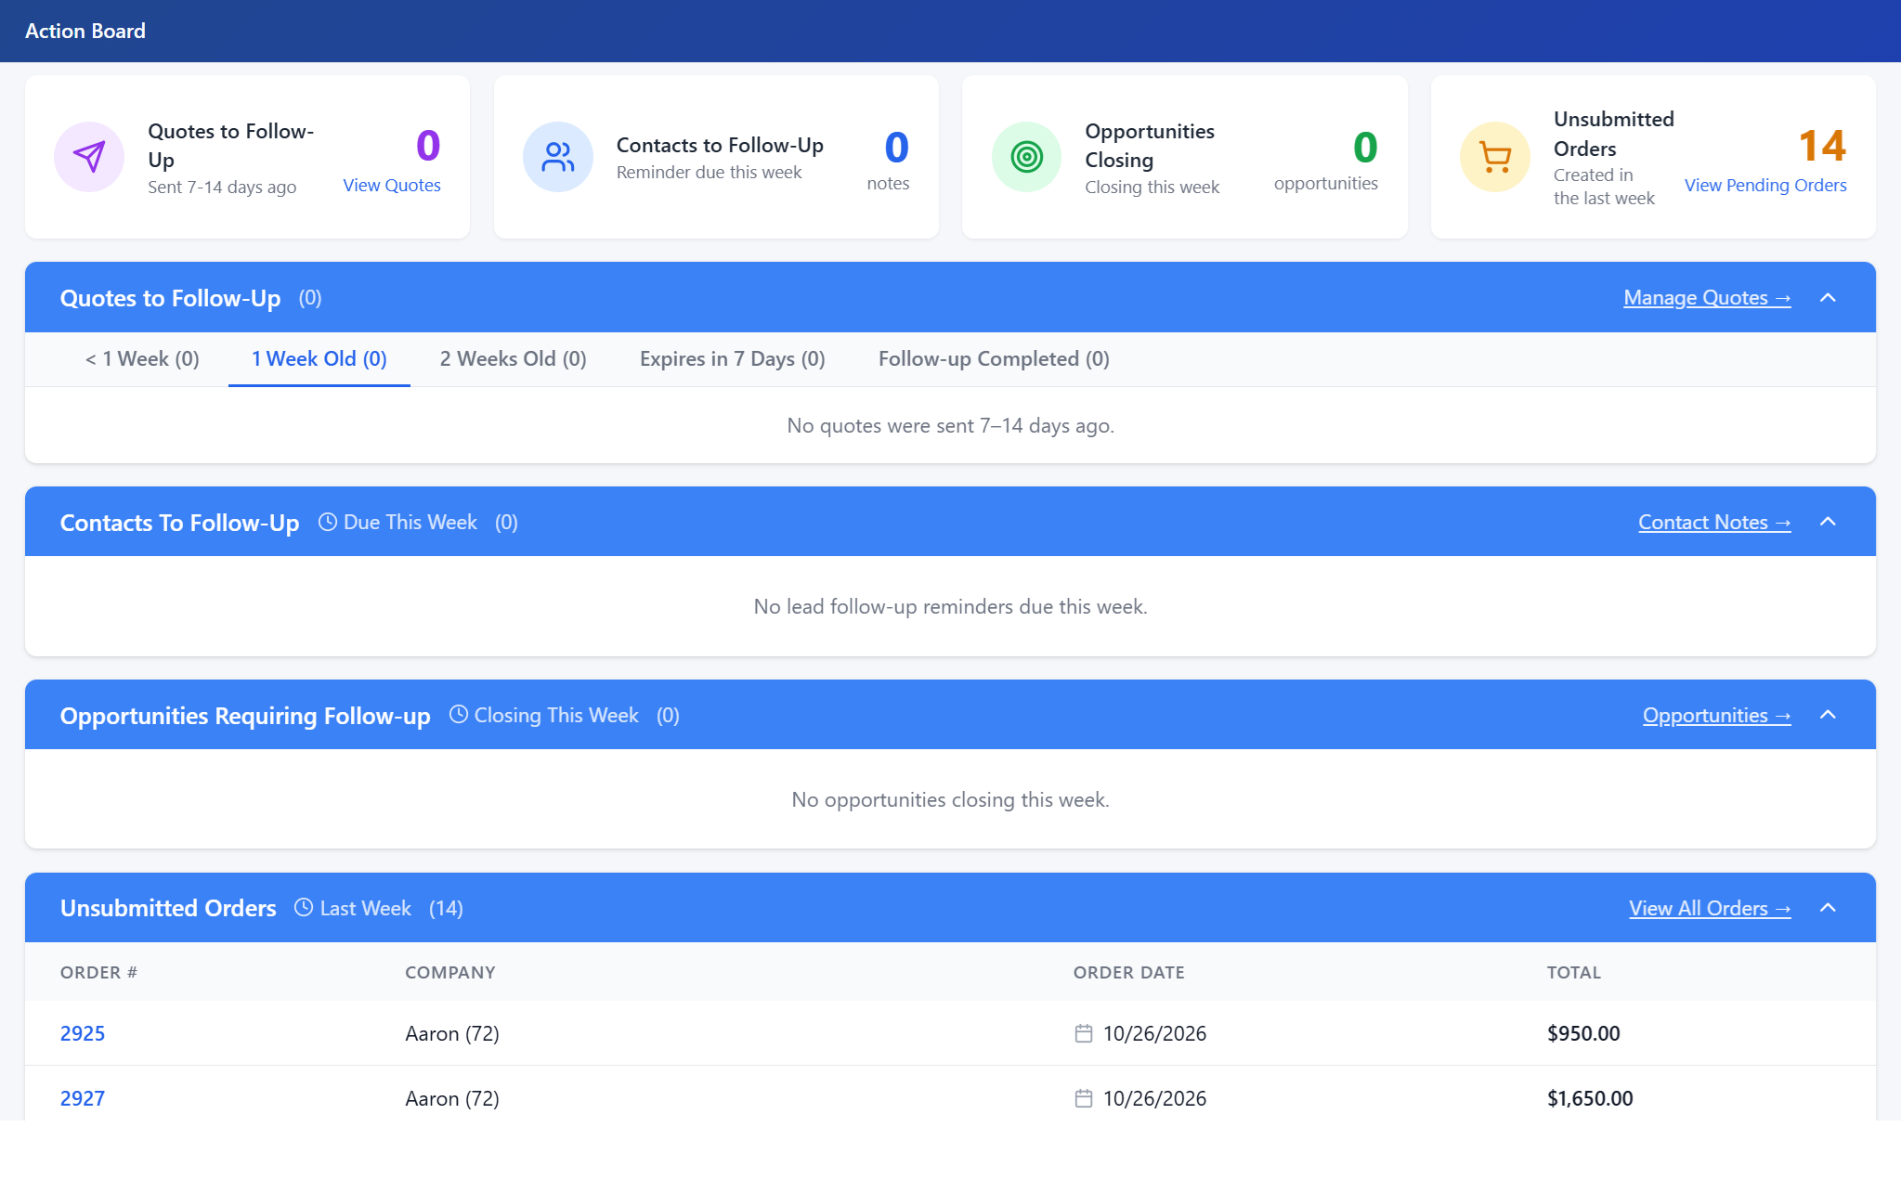Open View Pending Orders link
The image size is (1901, 1179).
(1765, 186)
